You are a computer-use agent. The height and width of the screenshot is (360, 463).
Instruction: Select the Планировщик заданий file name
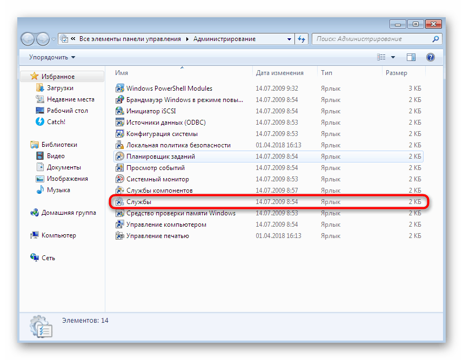pyautogui.click(x=160, y=157)
